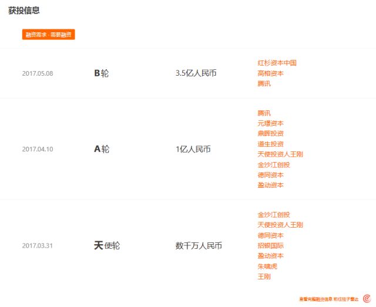
Task: Open investor 朱啸虎
Action: [x=267, y=266]
